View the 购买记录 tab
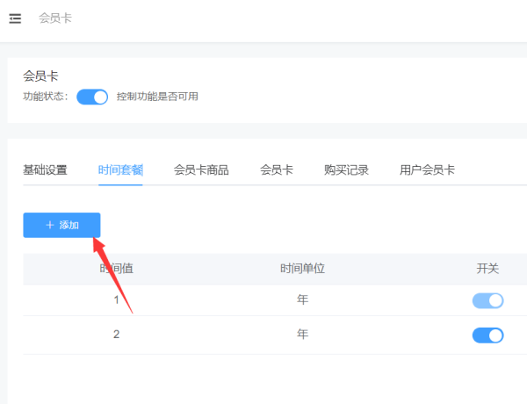 click(x=346, y=170)
